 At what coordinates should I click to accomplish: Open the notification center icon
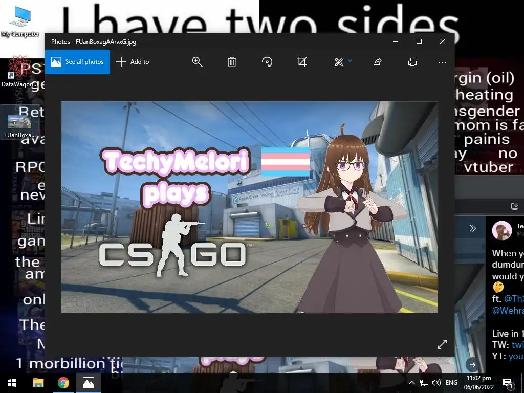pos(508,383)
